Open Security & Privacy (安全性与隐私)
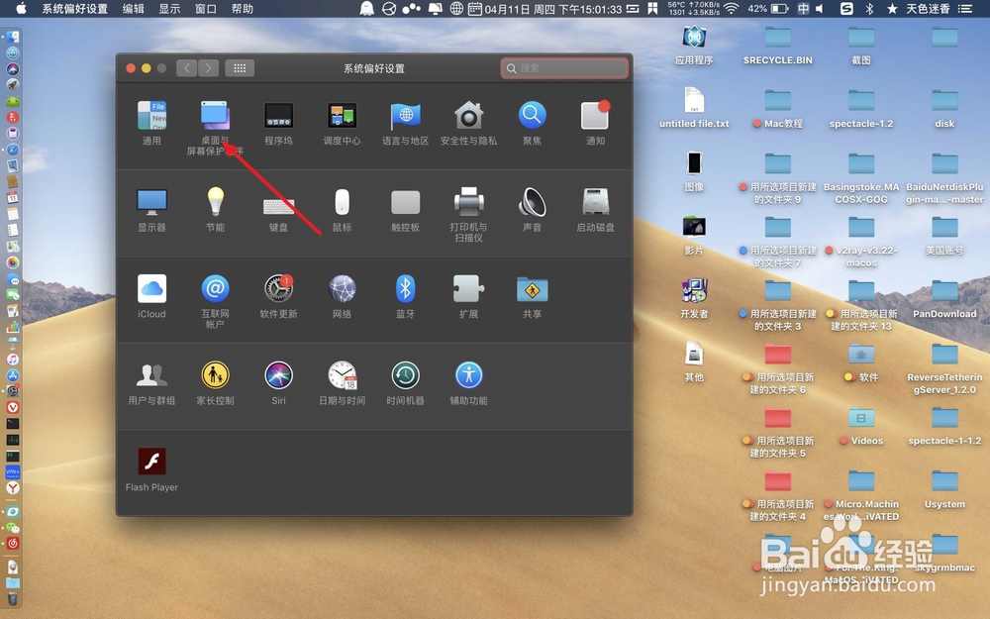Screen dimensions: 990x619 pyautogui.click(x=468, y=115)
